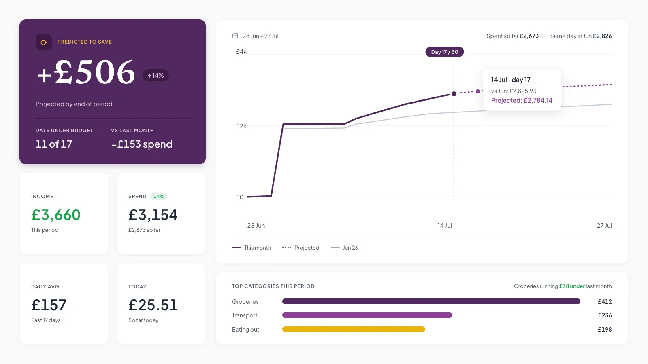Open the "28 Jun – 27 Jul" date range
The width and height of the screenshot is (648, 364).
260,36
